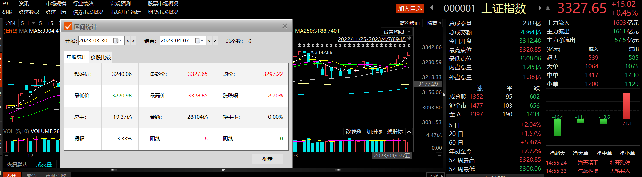Step start date back one day

(x=128, y=41)
